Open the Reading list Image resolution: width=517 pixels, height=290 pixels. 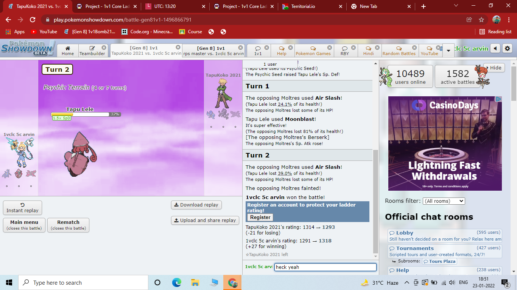coord(495,32)
